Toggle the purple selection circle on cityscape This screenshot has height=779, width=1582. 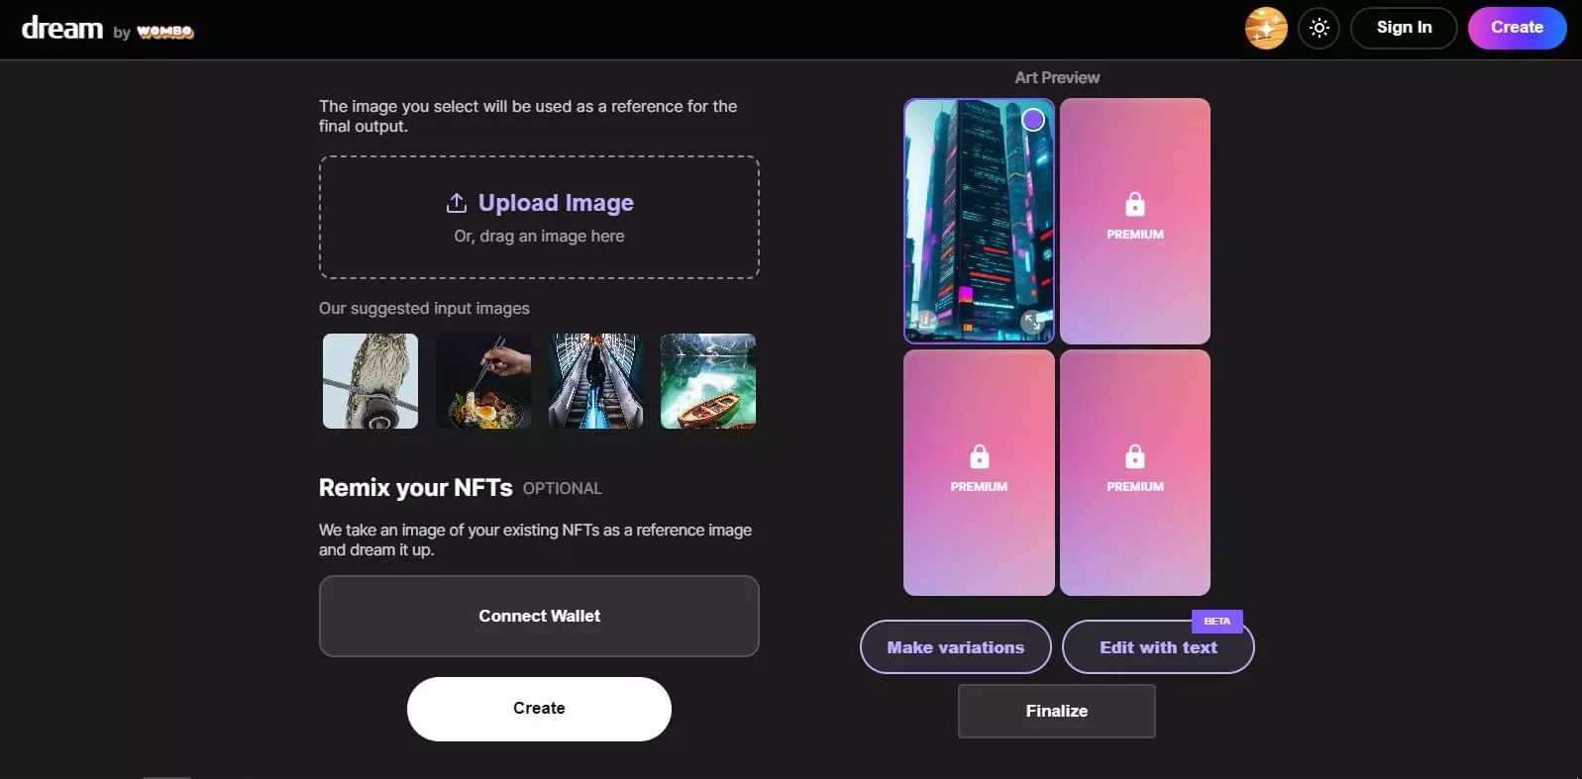pyautogui.click(x=1033, y=120)
